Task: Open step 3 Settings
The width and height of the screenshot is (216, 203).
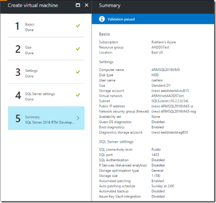Action: [46, 72]
